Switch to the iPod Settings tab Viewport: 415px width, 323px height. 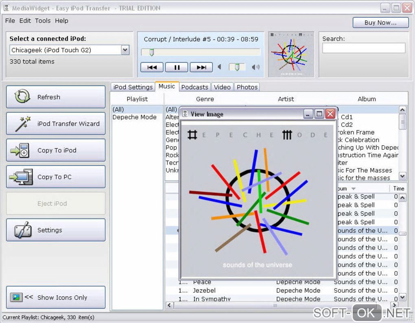click(x=133, y=87)
